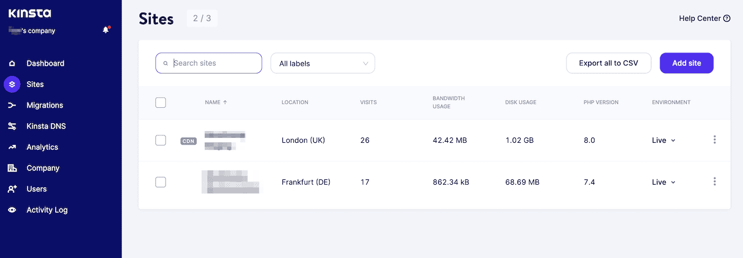Click the Migrations arrow icon
743x258 pixels.
tap(12, 106)
